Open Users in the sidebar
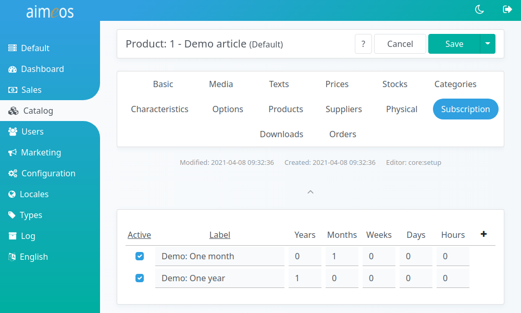Image resolution: width=521 pixels, height=313 pixels. [x=32, y=131]
